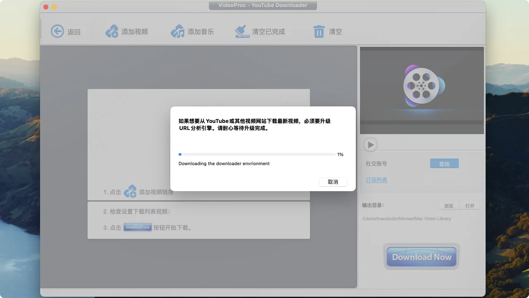Click the 返回 label in the toolbar
The image size is (529, 298).
coord(74,32)
